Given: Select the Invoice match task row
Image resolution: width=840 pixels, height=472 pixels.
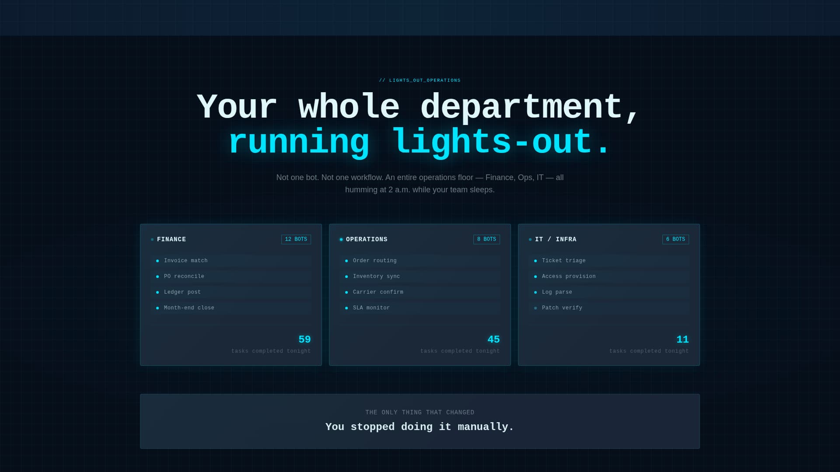Looking at the screenshot, I should coord(231,261).
